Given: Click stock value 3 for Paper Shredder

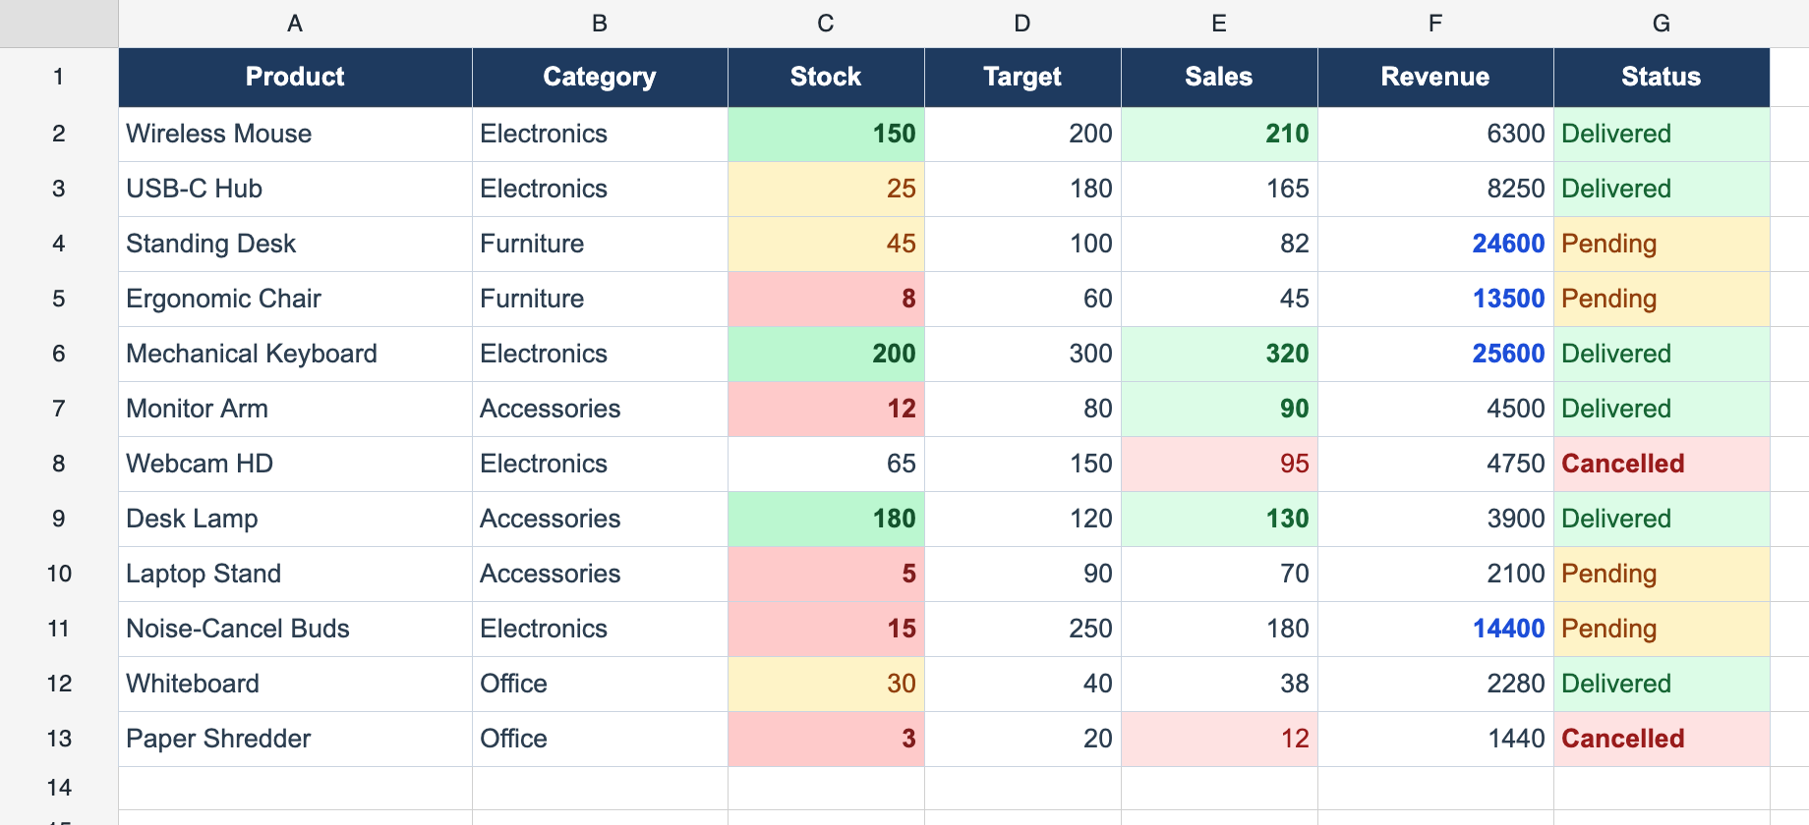Looking at the screenshot, I should tap(826, 739).
